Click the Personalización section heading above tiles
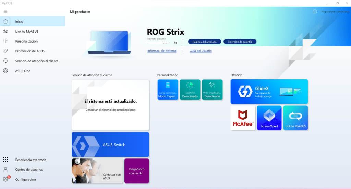Image resolution: width=351 pixels, height=189 pixels. tap(168, 75)
